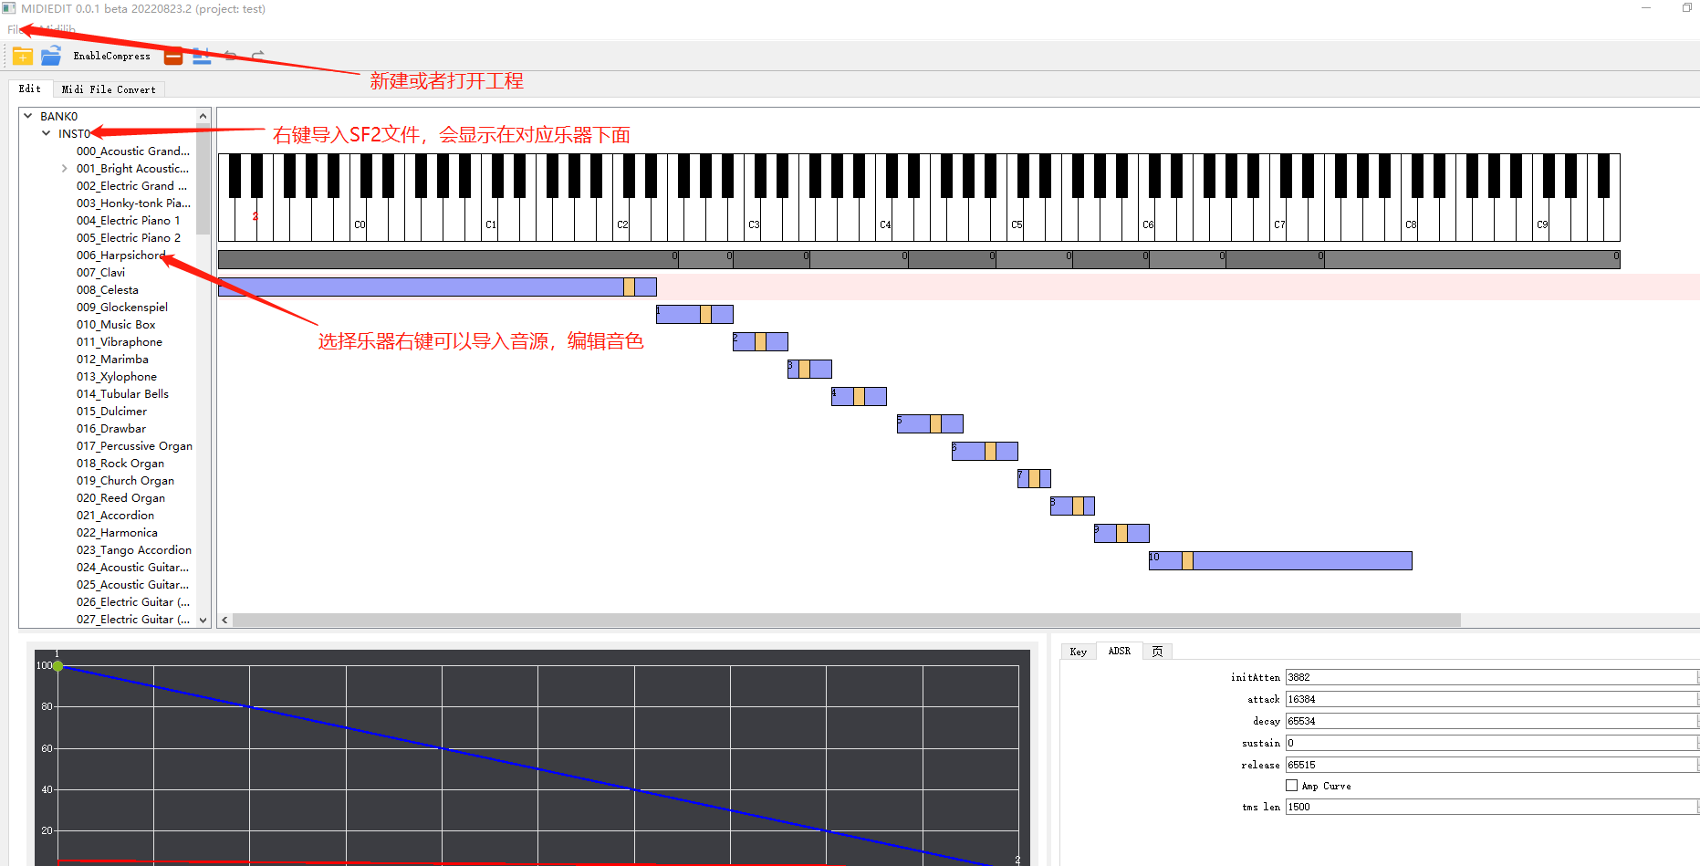Click the open project folder icon
This screenshot has height=866, width=1700.
click(51, 57)
